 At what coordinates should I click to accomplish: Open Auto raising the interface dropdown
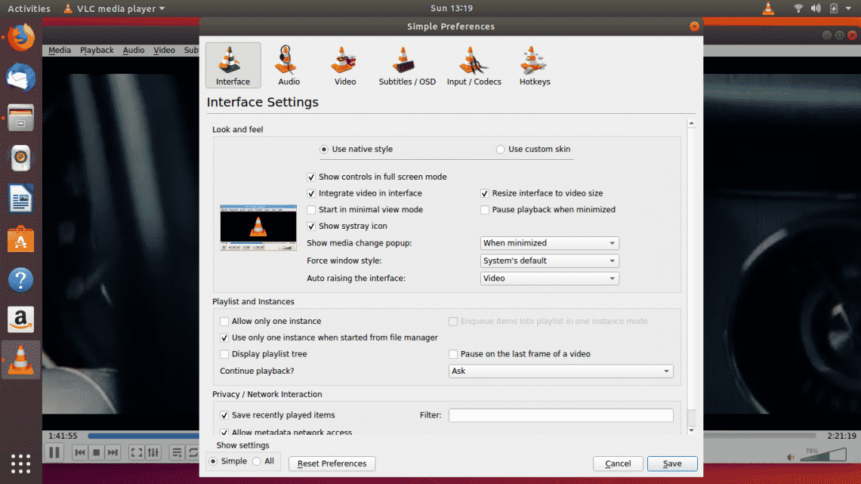550,278
